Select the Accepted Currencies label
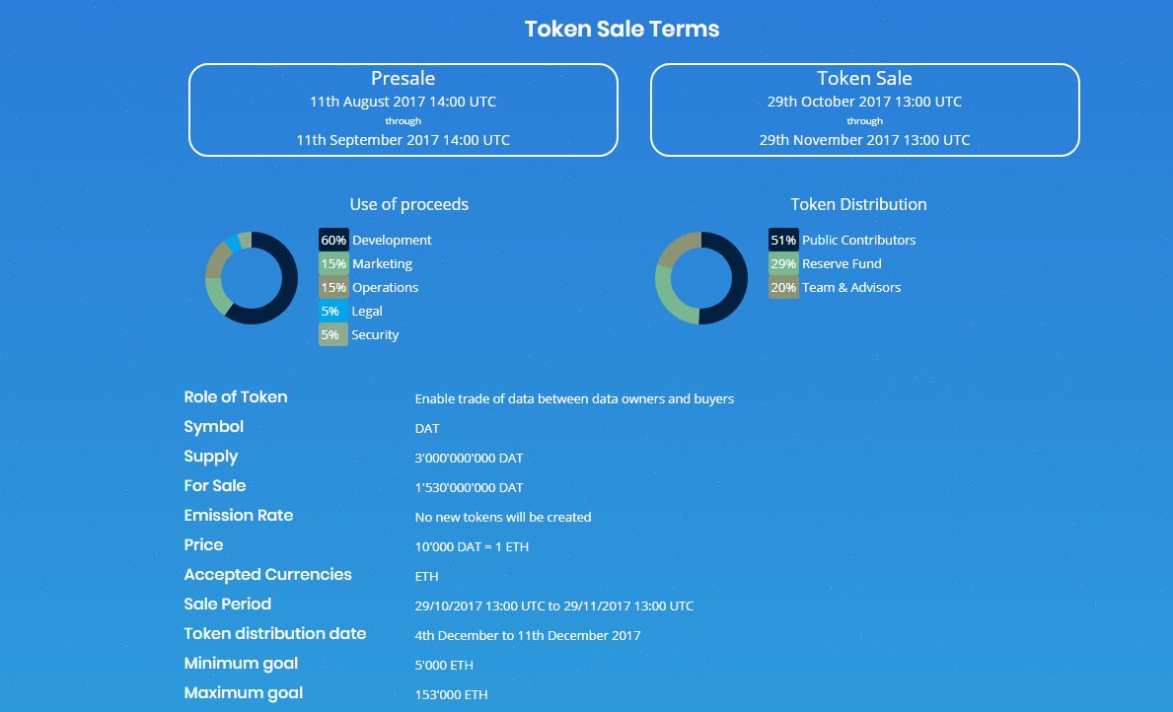1173x712 pixels. [x=267, y=574]
